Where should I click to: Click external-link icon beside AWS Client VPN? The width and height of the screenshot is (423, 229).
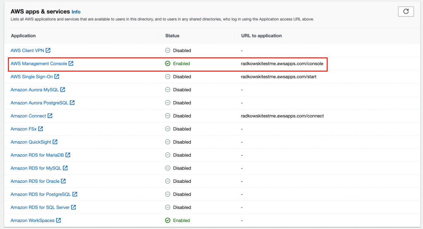tap(48, 50)
